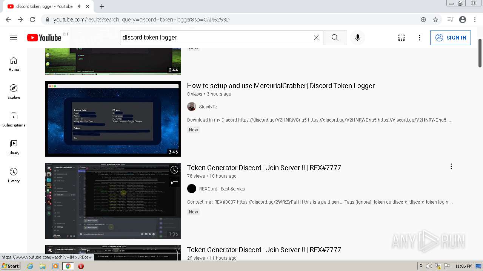
Task: Start voice search with microphone
Action: pos(358,38)
